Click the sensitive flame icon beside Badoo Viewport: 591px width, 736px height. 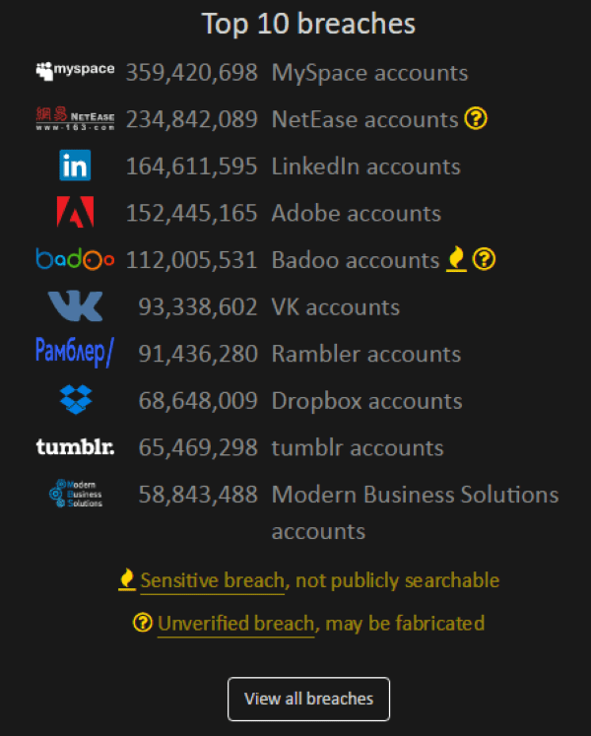click(456, 259)
